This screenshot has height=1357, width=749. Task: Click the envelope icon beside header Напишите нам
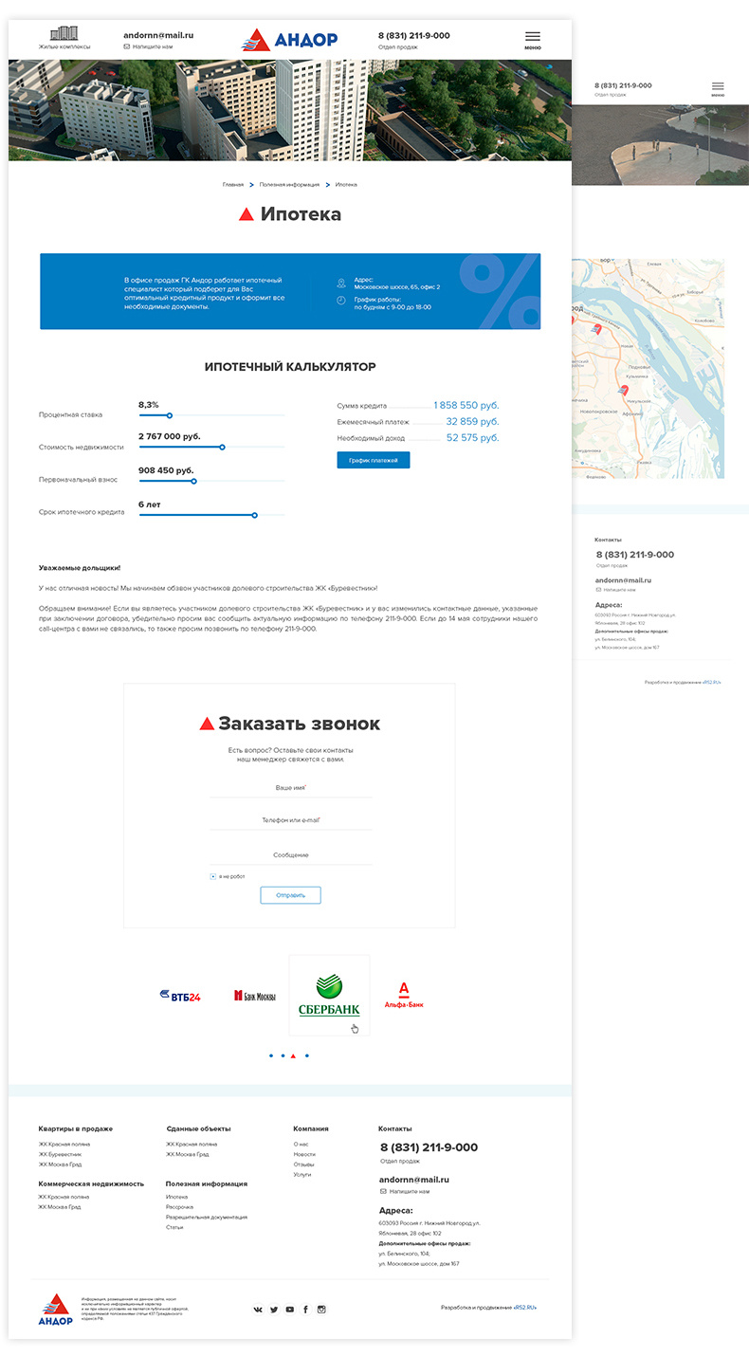click(127, 46)
